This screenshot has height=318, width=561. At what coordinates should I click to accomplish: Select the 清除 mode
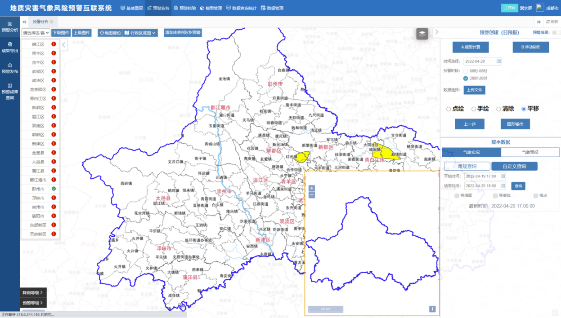pyautogui.click(x=498, y=109)
